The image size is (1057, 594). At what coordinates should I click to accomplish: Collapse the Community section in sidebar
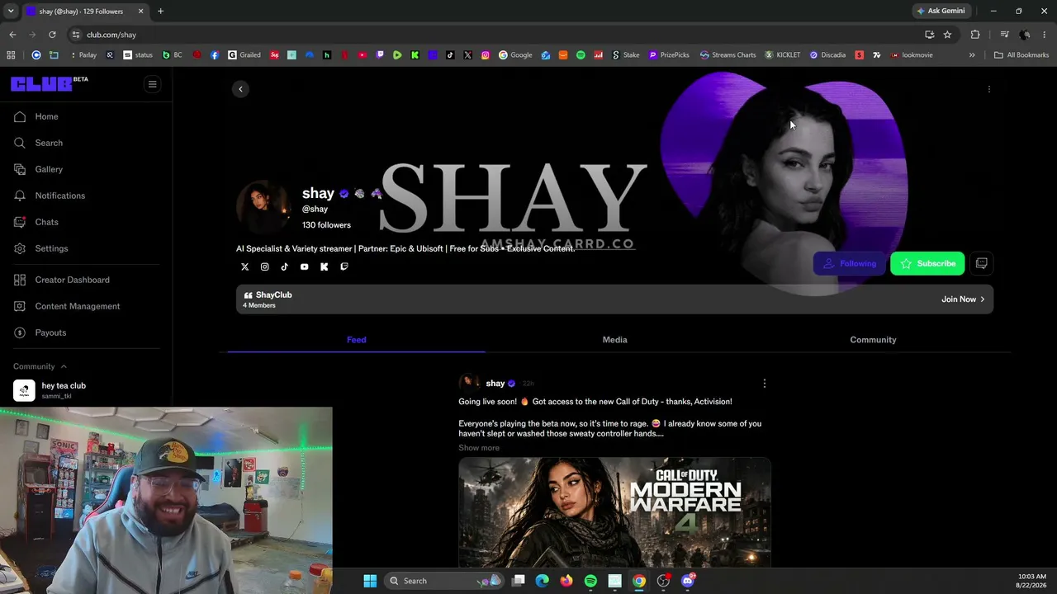[x=64, y=366]
